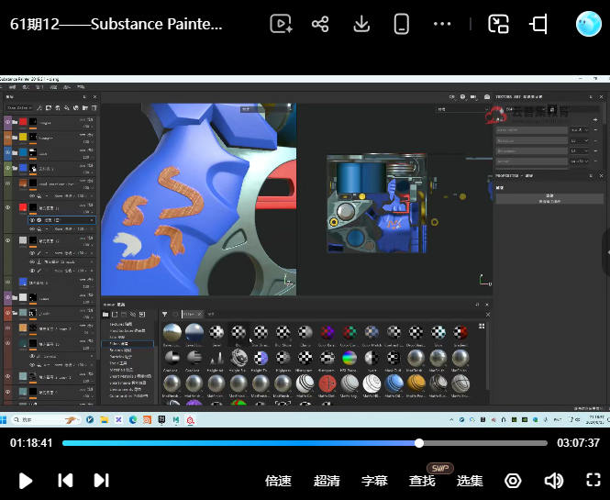This screenshot has width=610, height=500.
Task: Hide the red fill layer via its eye
Action: pyautogui.click(x=7, y=207)
